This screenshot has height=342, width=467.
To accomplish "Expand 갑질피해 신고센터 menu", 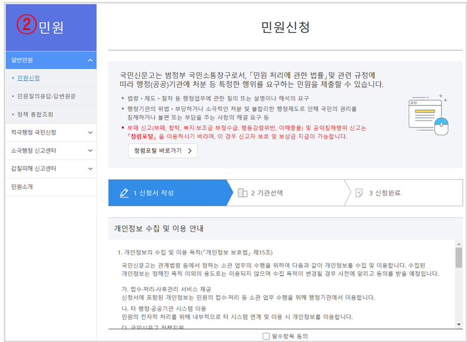I will [90, 168].
